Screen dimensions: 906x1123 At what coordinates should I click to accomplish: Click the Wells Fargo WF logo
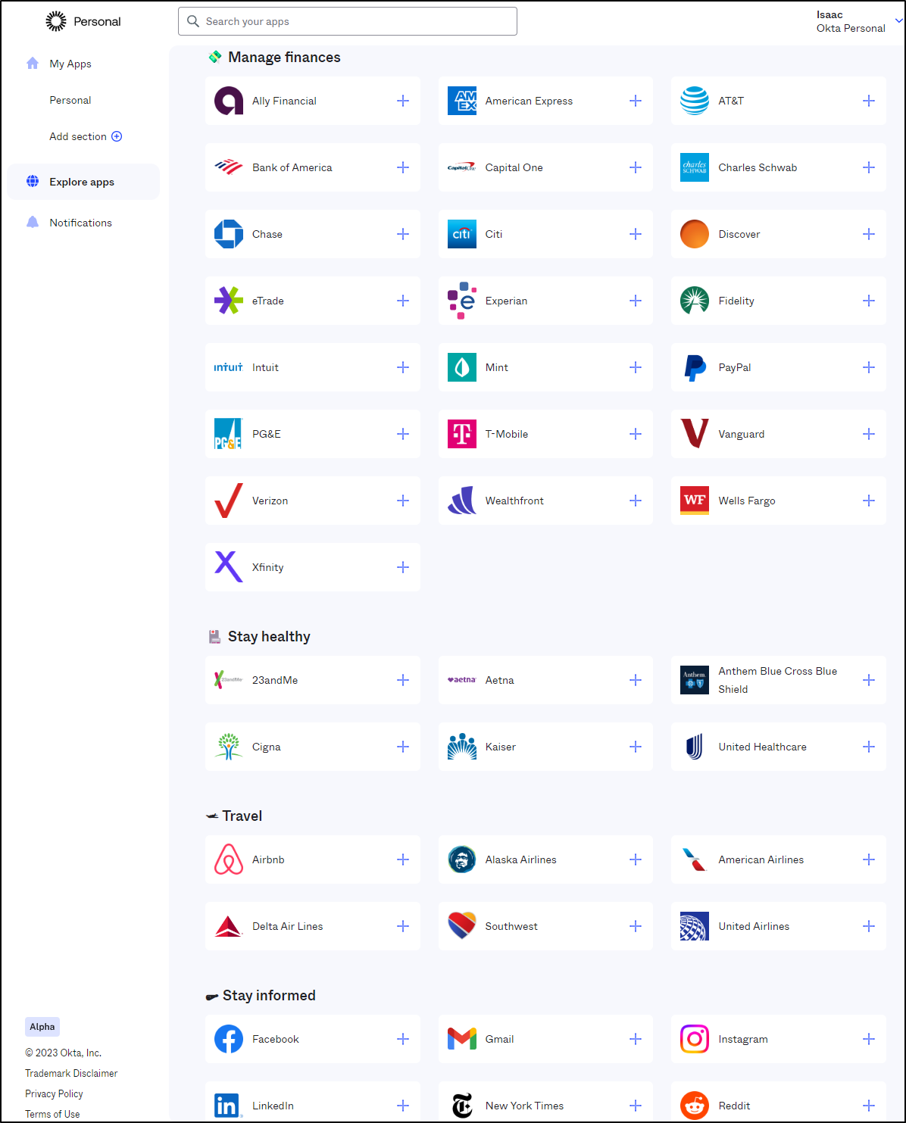[x=695, y=501]
